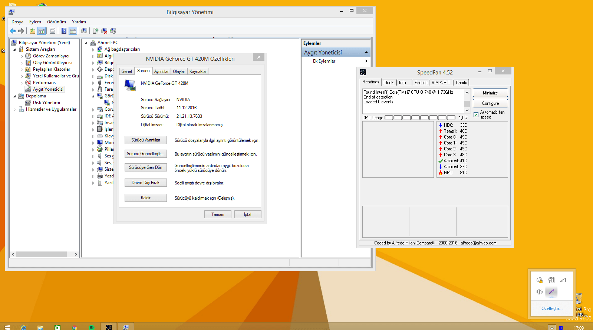Collapse the Depolama tree node
Viewport: 593px width, 330px height.
coord(15,96)
